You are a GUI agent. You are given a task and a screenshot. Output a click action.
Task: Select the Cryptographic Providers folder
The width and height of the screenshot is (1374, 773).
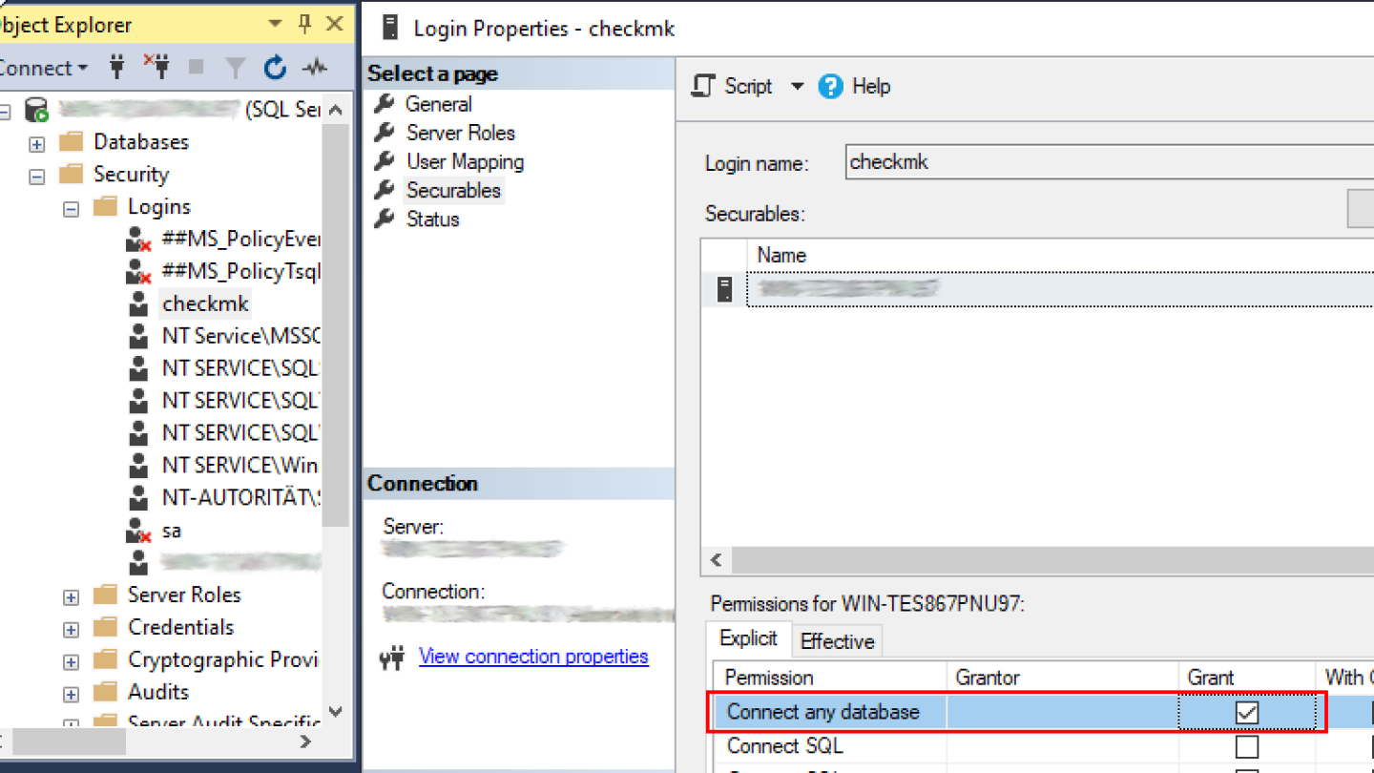click(x=223, y=659)
